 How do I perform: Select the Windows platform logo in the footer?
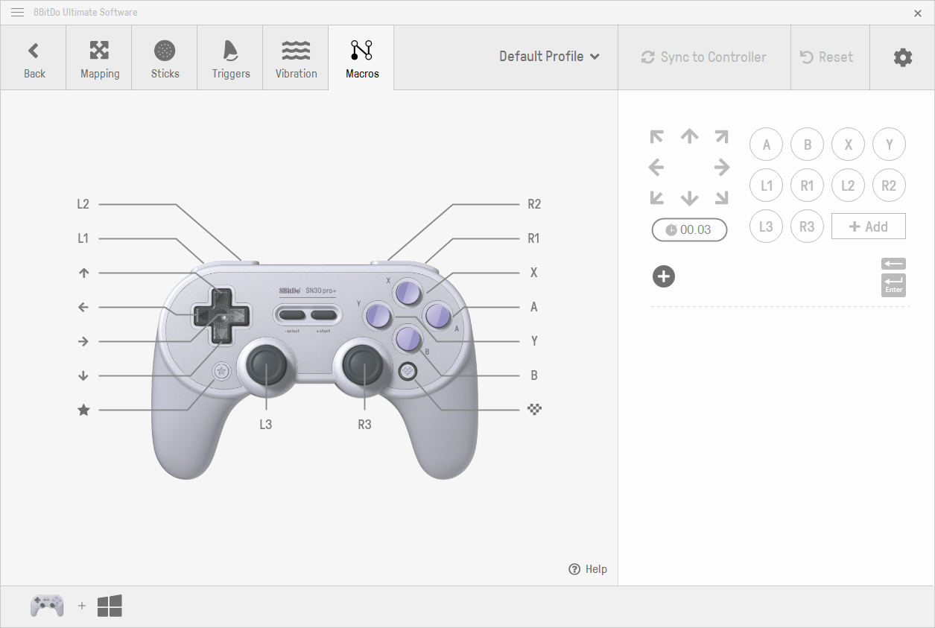110,606
